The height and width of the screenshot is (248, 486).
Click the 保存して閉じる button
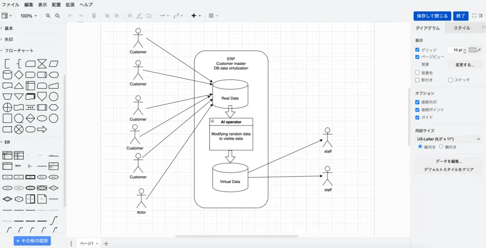point(432,16)
